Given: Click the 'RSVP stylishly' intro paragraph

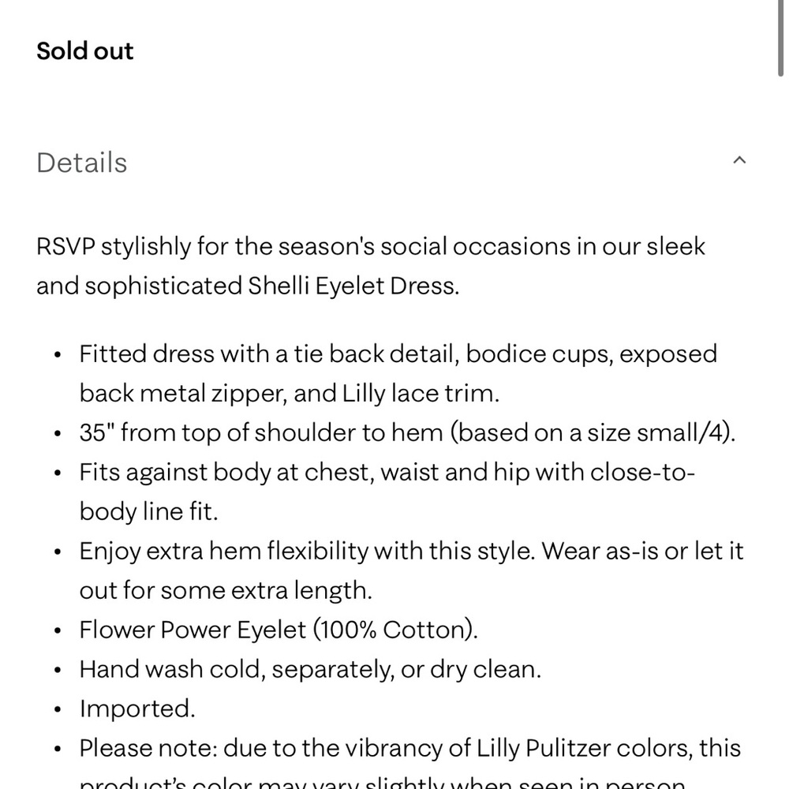Looking at the screenshot, I should 371,266.
